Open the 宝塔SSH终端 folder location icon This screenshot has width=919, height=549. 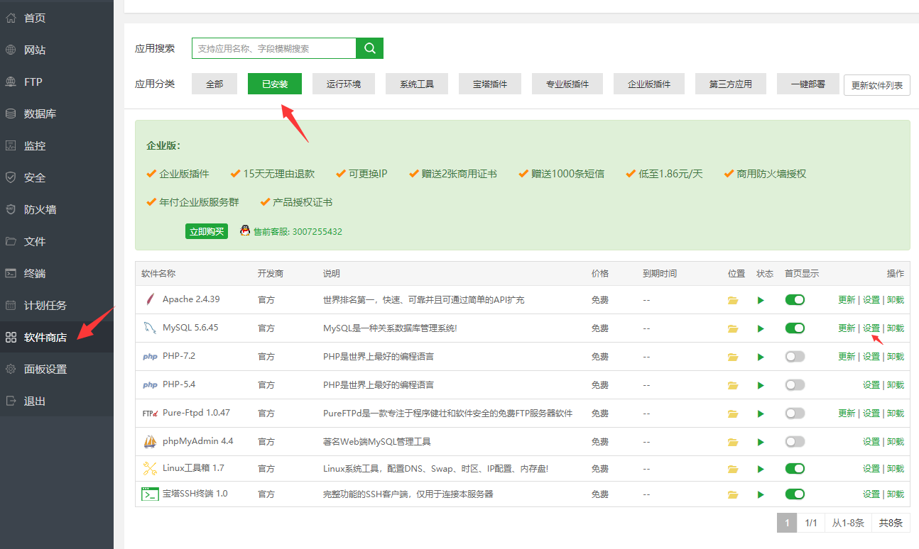click(733, 494)
